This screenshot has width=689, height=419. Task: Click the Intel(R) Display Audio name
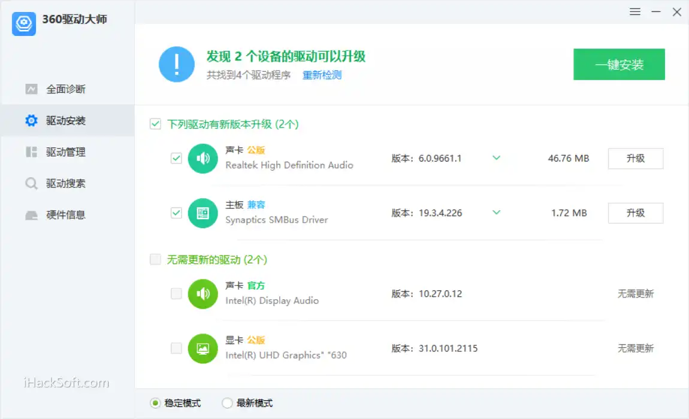pyautogui.click(x=272, y=301)
